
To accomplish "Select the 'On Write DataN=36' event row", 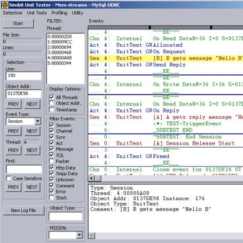I will click(x=166, y=84).
